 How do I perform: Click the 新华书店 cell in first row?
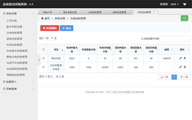point(56,58)
